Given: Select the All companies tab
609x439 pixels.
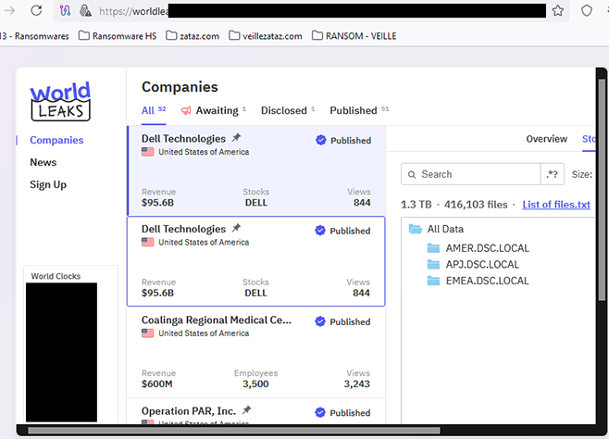Looking at the screenshot, I should pyautogui.click(x=154, y=111).
